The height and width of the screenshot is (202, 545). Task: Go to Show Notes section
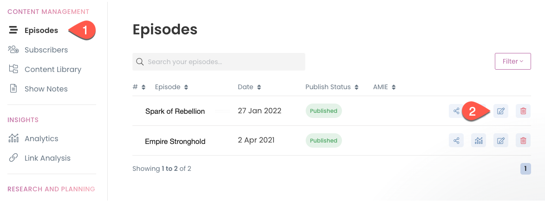46,89
